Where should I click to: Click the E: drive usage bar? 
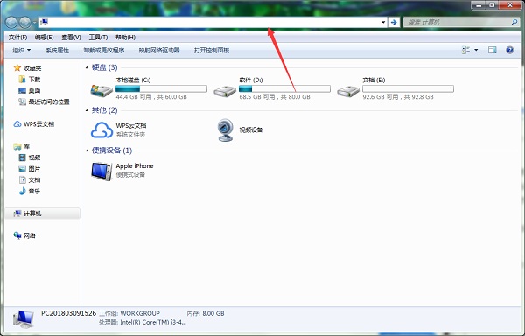click(408, 88)
